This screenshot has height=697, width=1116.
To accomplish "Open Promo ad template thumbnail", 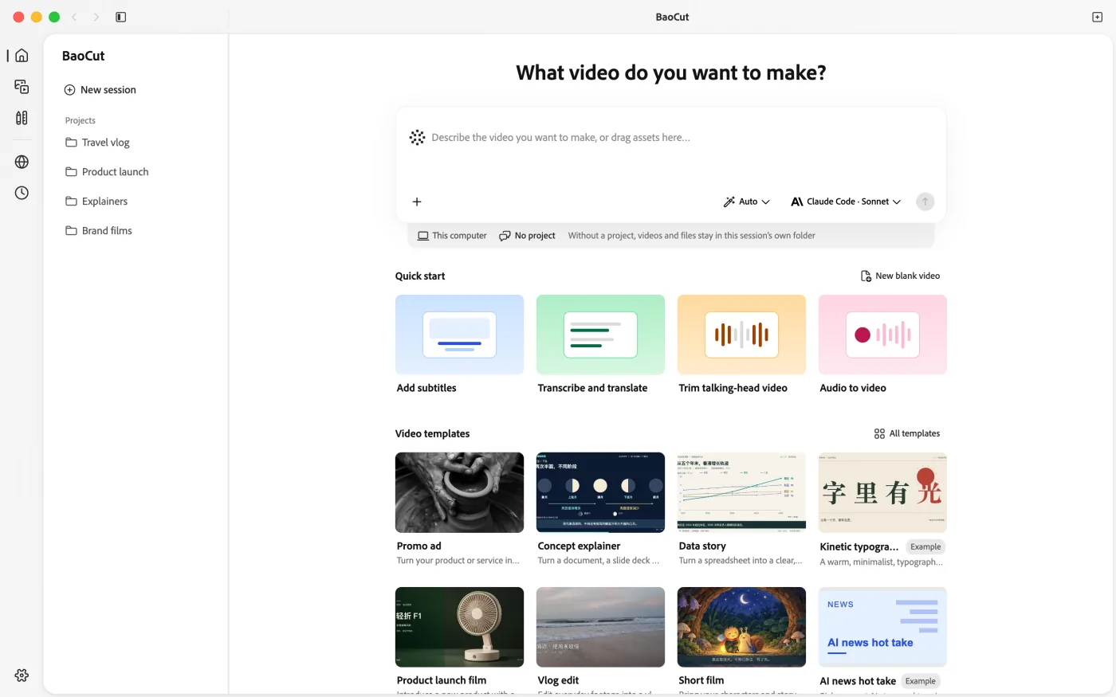I will click(x=459, y=492).
